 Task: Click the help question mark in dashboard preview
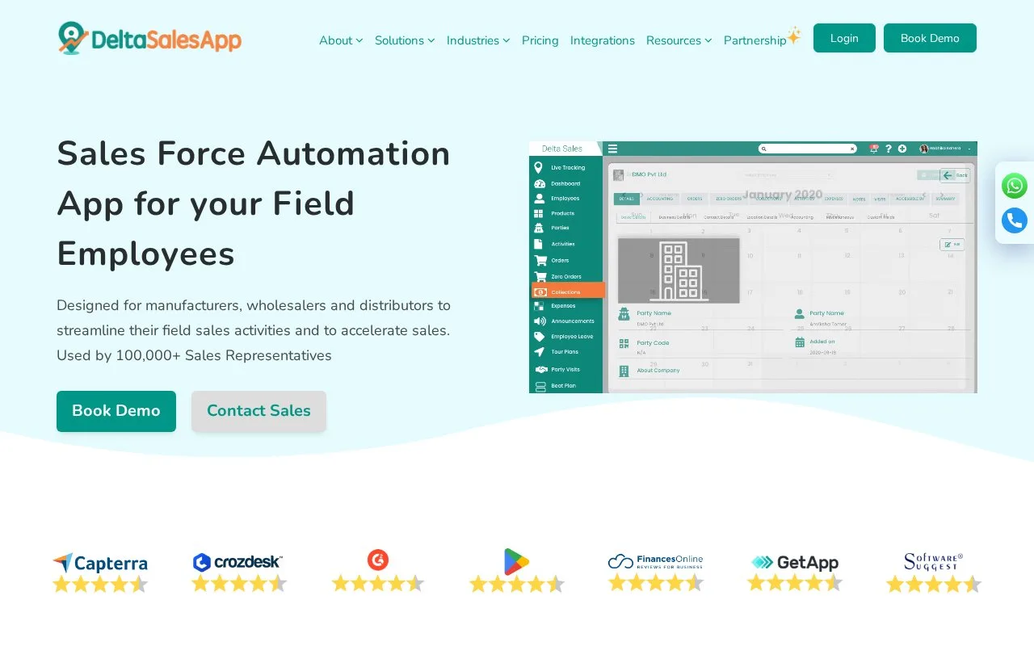click(x=889, y=149)
